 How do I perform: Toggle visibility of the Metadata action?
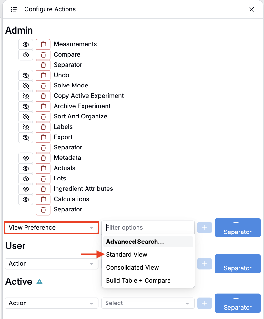[26, 158]
